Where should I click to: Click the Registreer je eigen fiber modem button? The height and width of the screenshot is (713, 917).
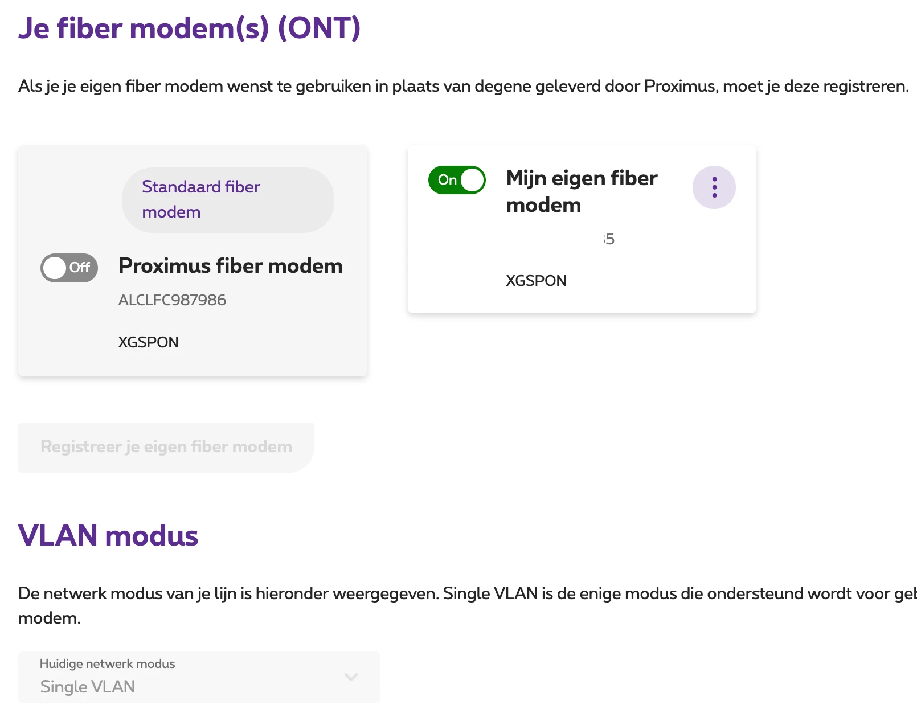pyautogui.click(x=166, y=447)
